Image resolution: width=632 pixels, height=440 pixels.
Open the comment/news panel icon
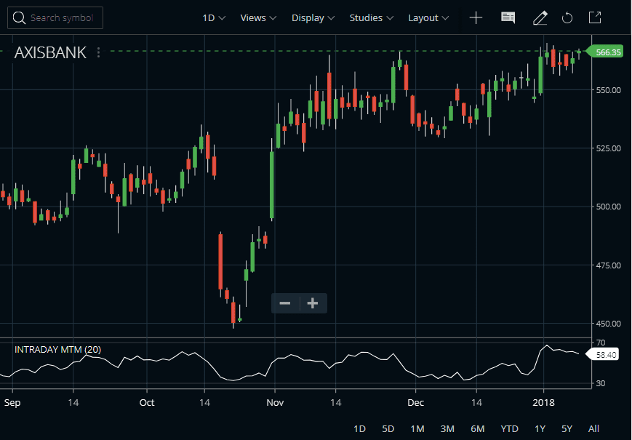coord(508,17)
